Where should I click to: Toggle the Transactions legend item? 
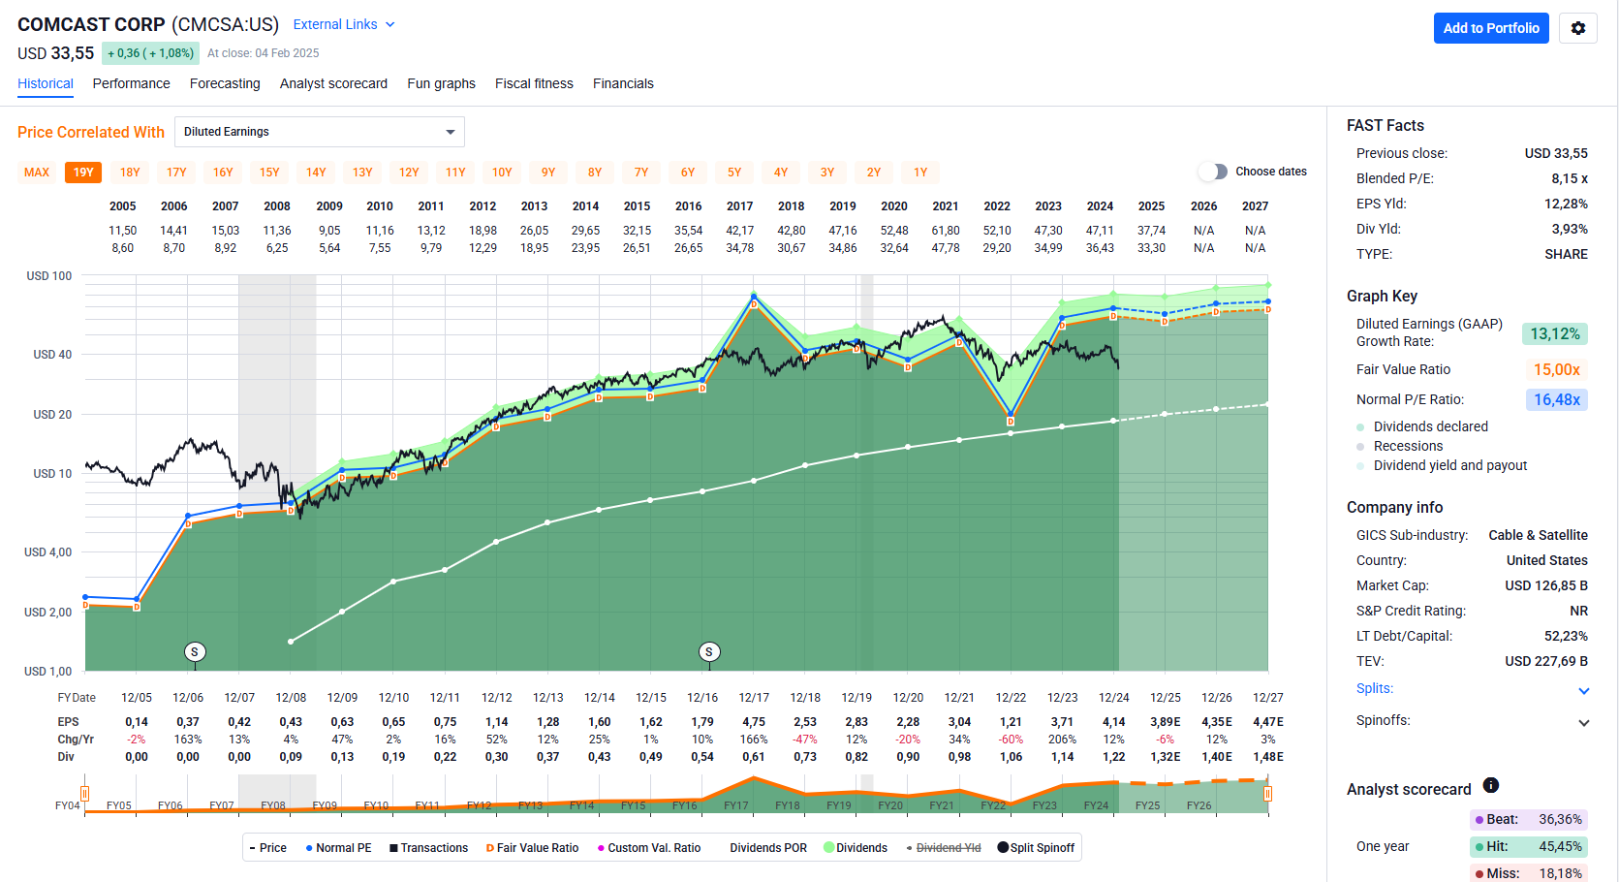[428, 848]
